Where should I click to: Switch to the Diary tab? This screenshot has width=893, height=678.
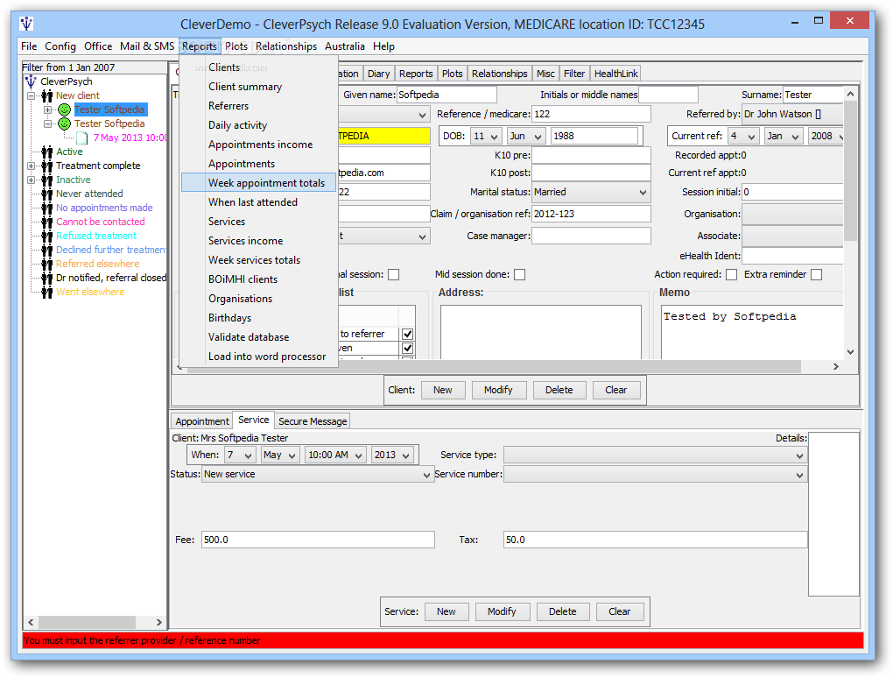click(x=378, y=74)
